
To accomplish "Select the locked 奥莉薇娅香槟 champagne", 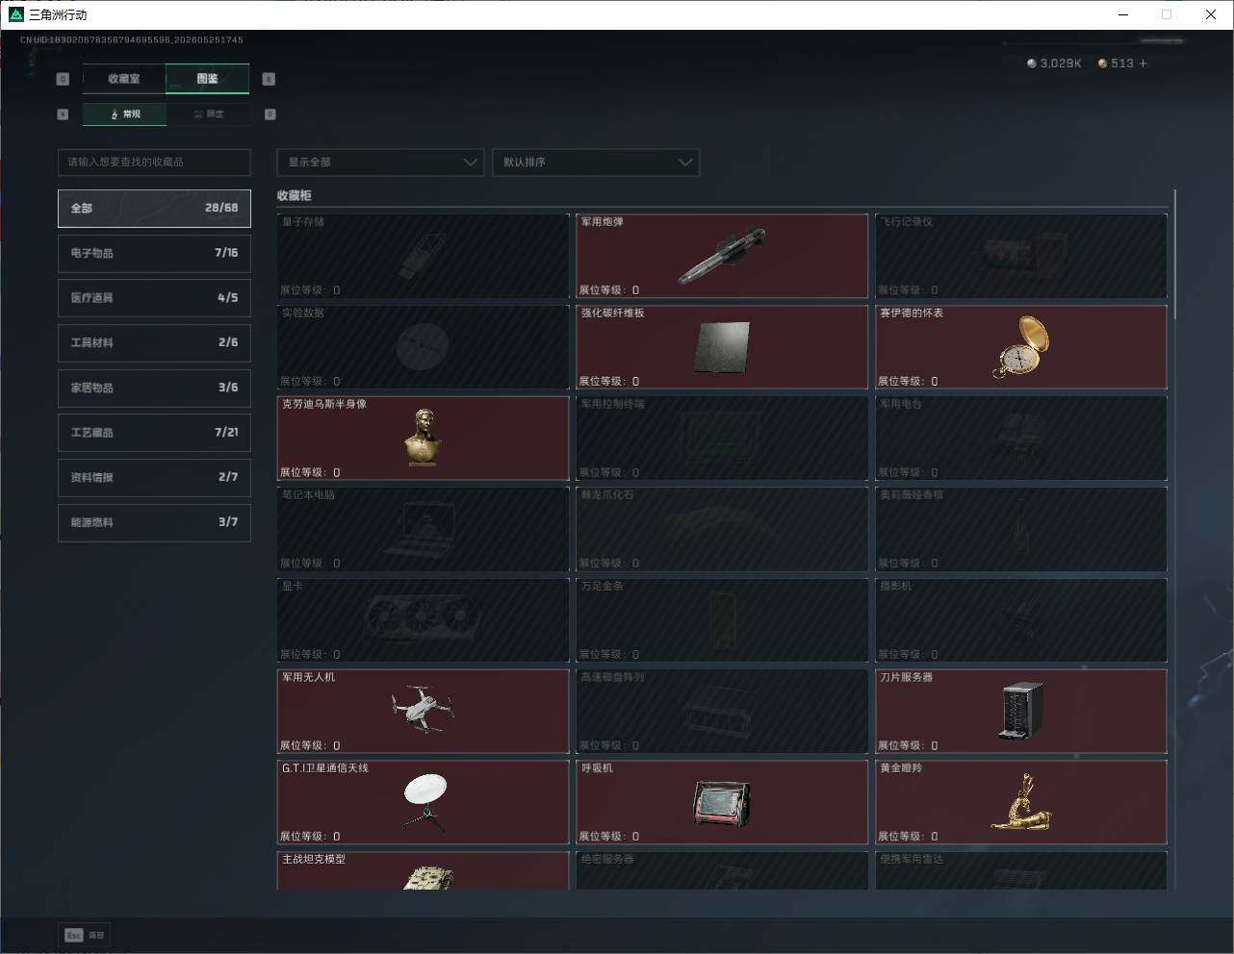I will 1021,529.
